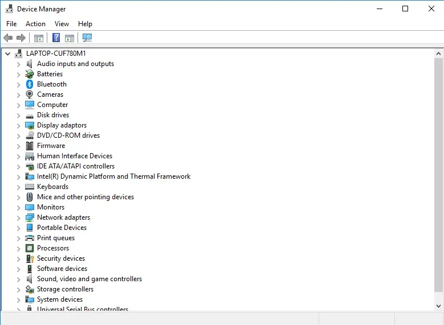Select Sound, video and game controllers
Screen dimensions: 444x325
(89, 279)
